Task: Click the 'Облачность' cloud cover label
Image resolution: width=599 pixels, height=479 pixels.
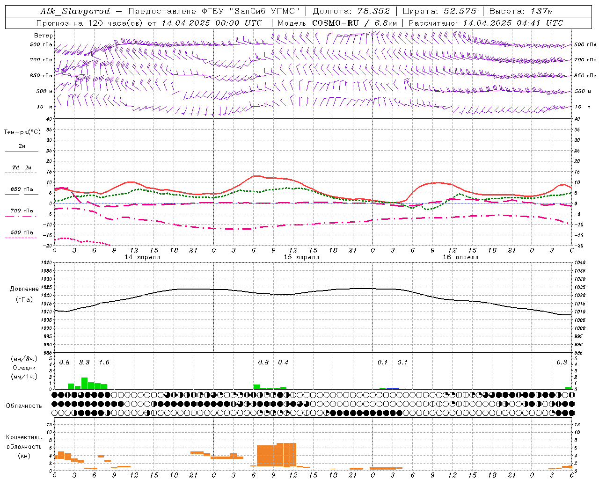Action: [x=24, y=406]
